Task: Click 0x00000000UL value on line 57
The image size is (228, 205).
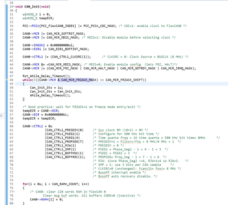Action: pyautogui.click(x=56, y=114)
